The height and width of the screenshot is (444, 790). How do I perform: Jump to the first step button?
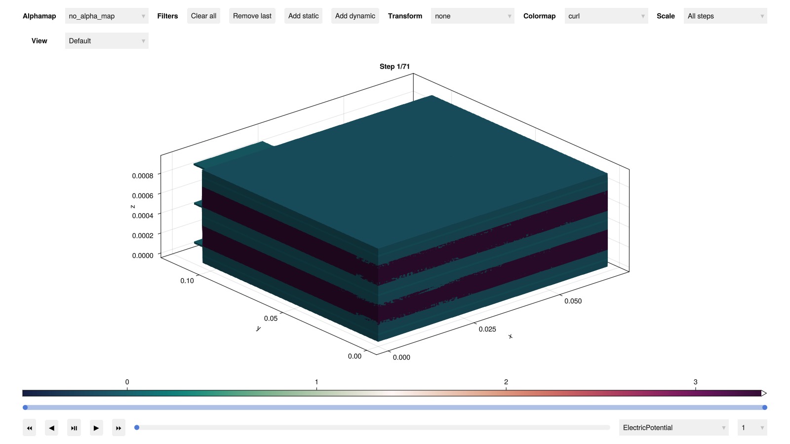30,428
